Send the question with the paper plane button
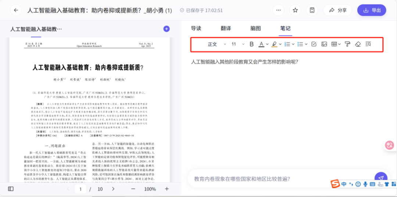397x197 pixels. pyautogui.click(x=381, y=178)
